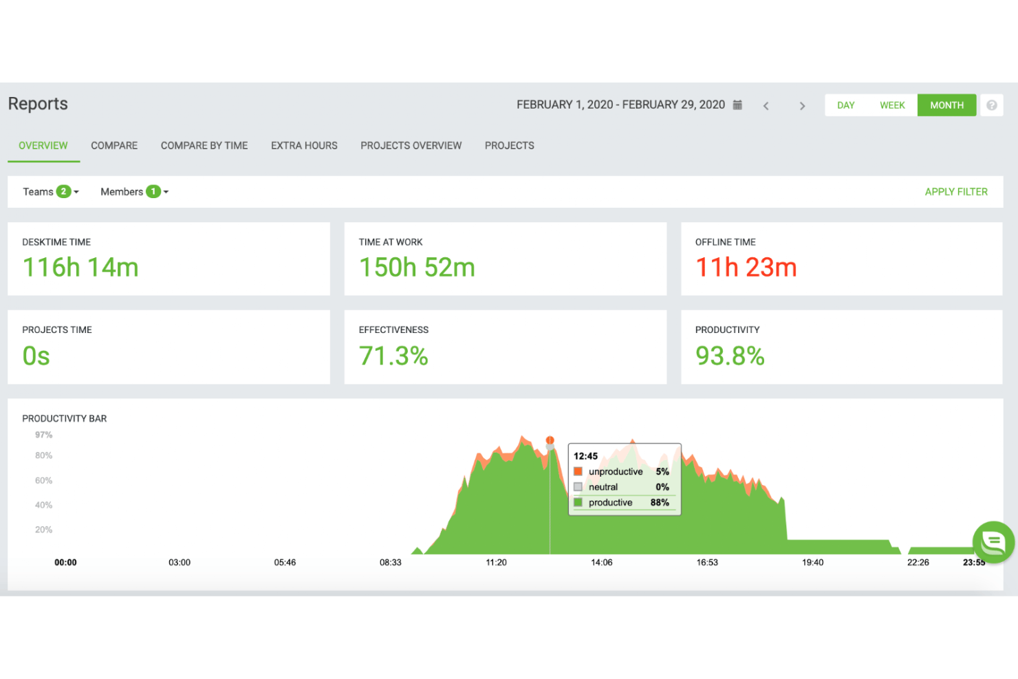
Task: Click the Teams count badge 2
Action: 63,191
